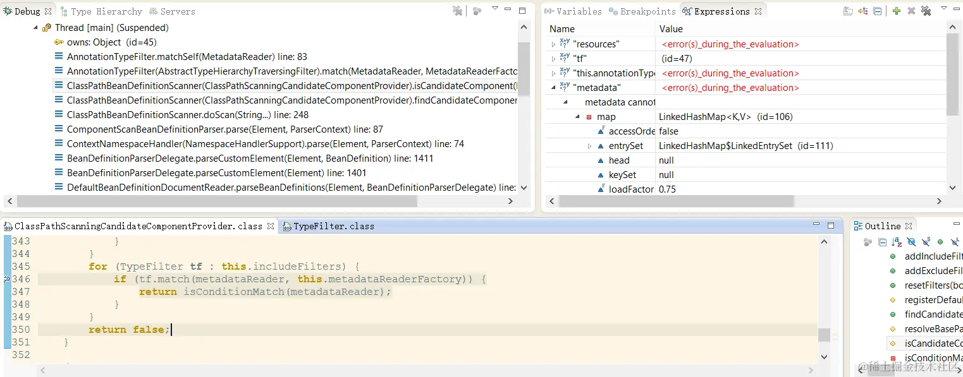Open Expressions view menu triangle
The height and width of the screenshot is (377, 963).
(x=944, y=9)
